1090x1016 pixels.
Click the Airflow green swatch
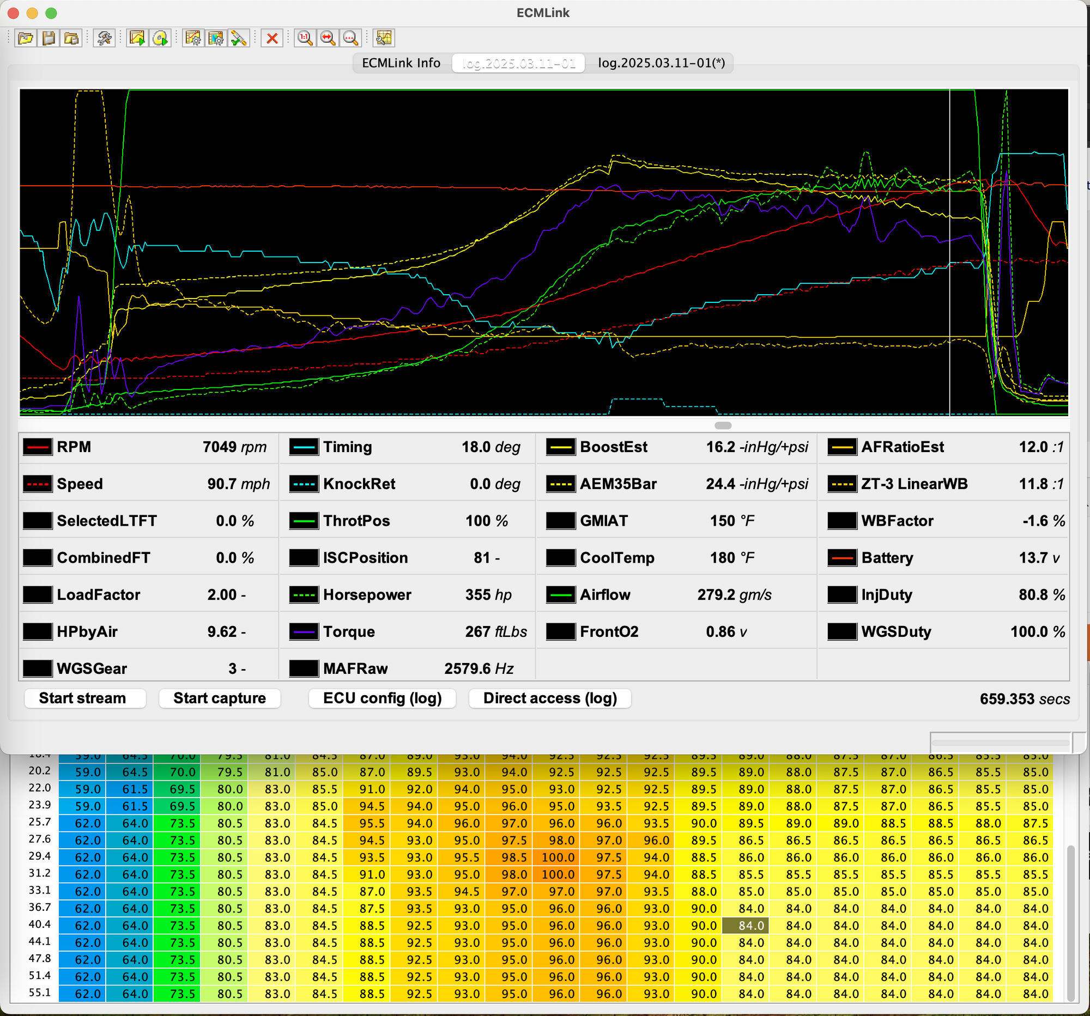(561, 594)
